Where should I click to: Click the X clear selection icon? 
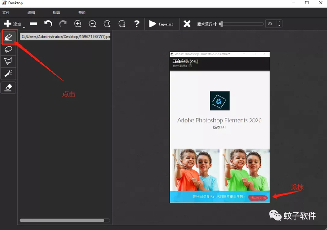click(x=187, y=24)
